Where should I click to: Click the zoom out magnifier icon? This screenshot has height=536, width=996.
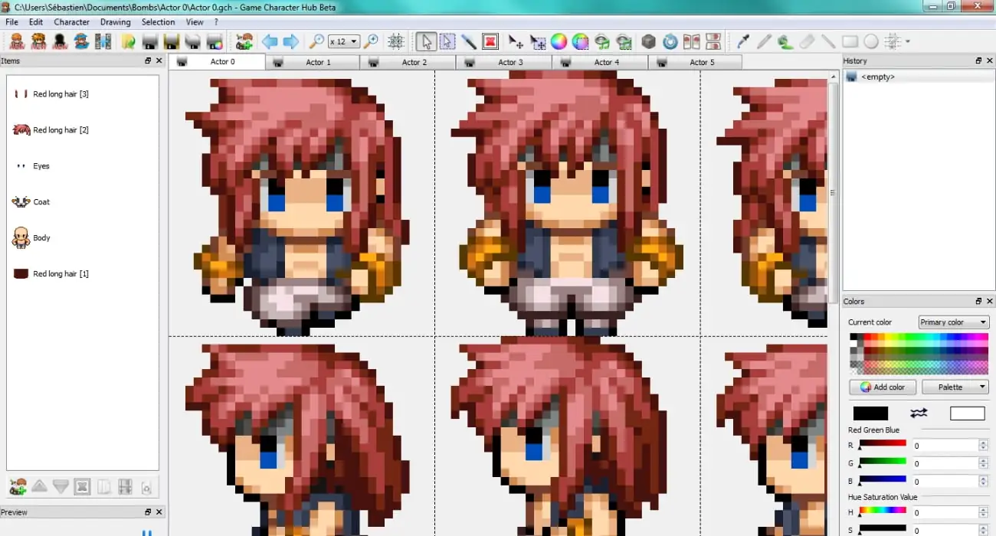pos(316,41)
